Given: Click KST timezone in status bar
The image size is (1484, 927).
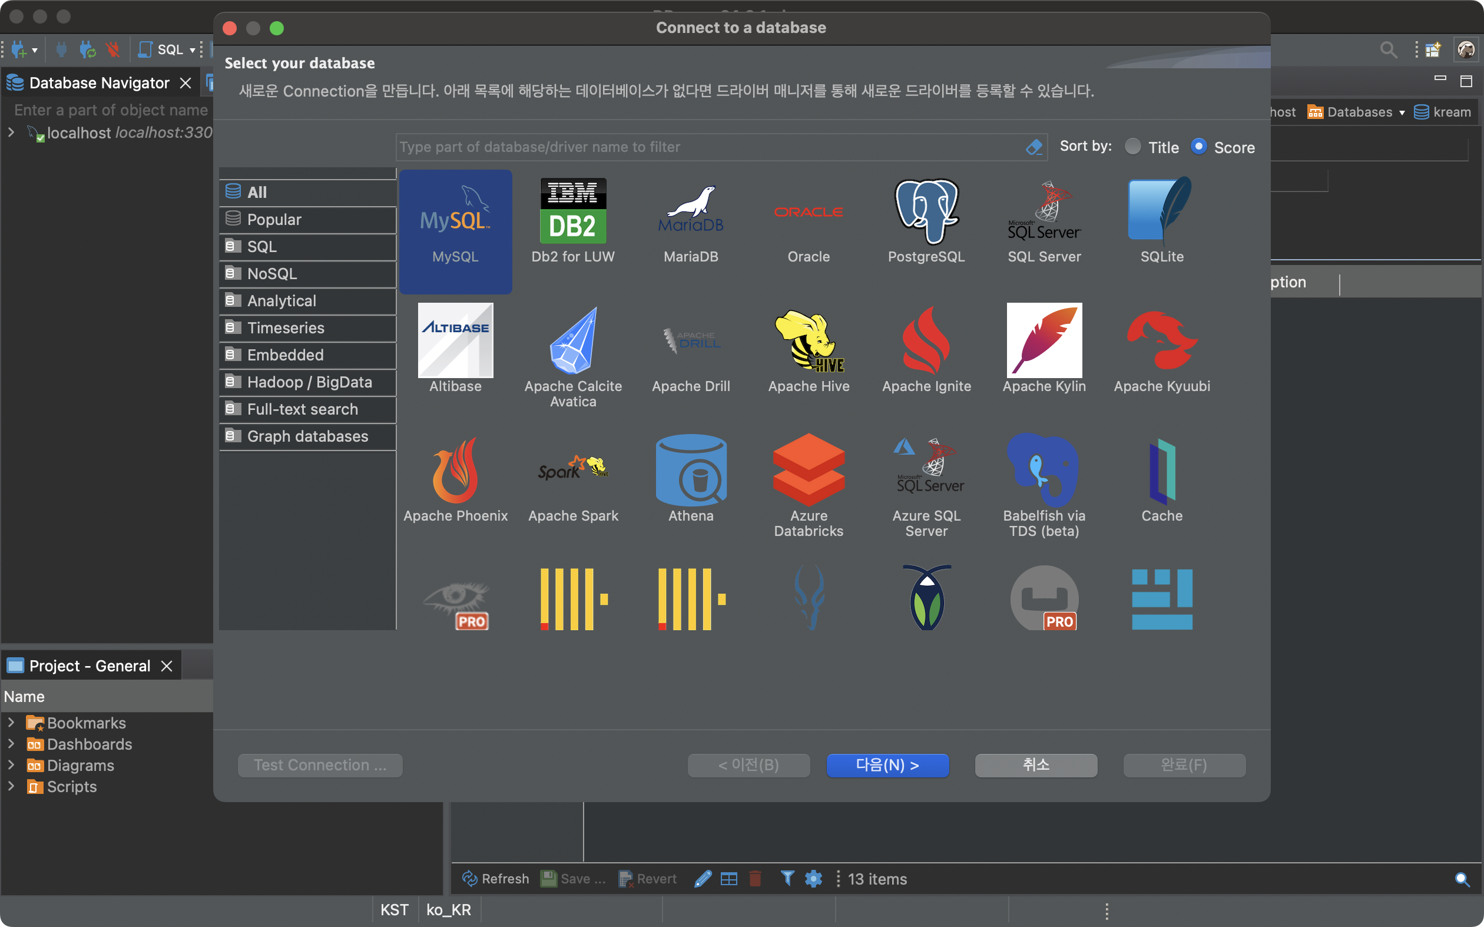Looking at the screenshot, I should [394, 909].
